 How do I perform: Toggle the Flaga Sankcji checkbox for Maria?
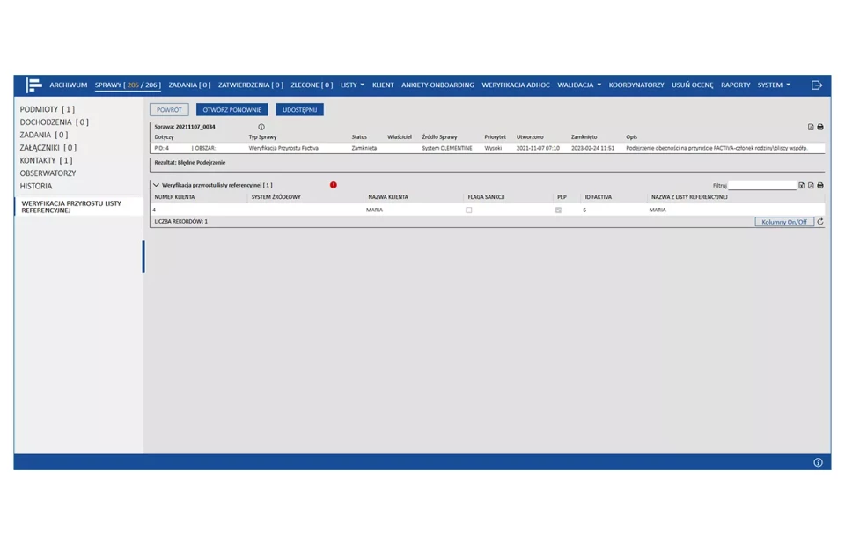tap(468, 210)
